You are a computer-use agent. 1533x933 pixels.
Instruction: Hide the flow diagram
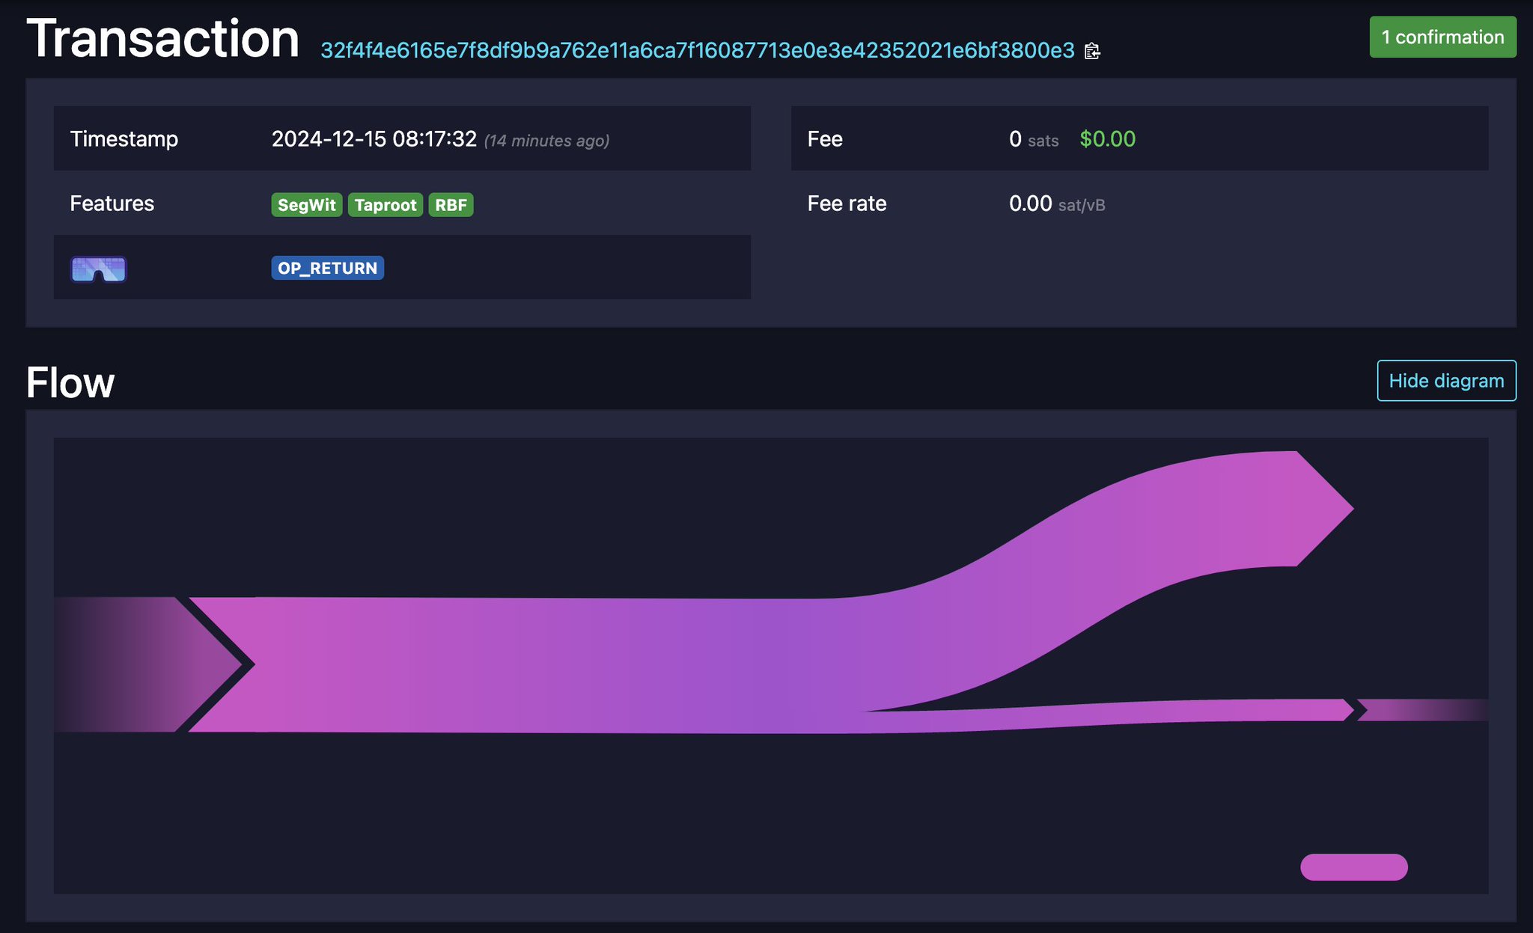point(1445,381)
